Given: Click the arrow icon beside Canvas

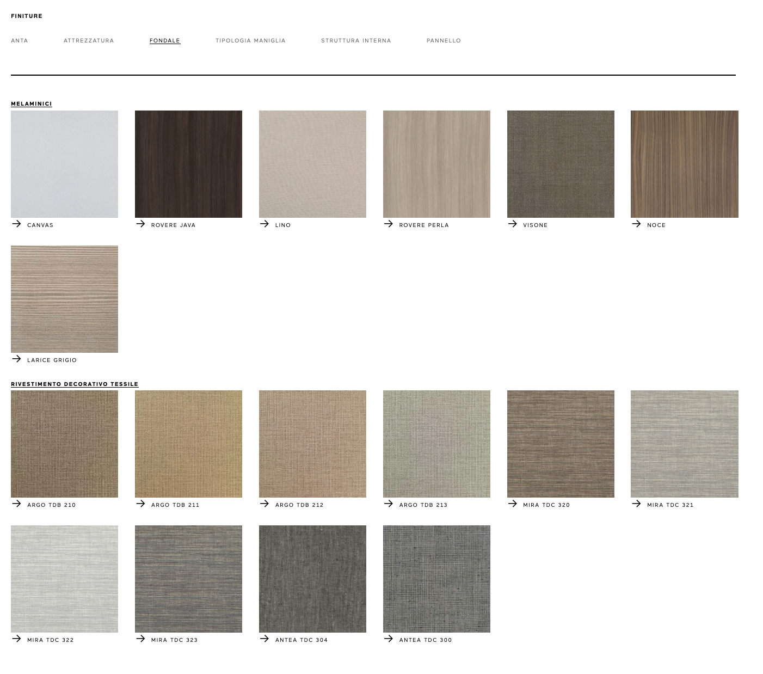Looking at the screenshot, I should coord(16,224).
